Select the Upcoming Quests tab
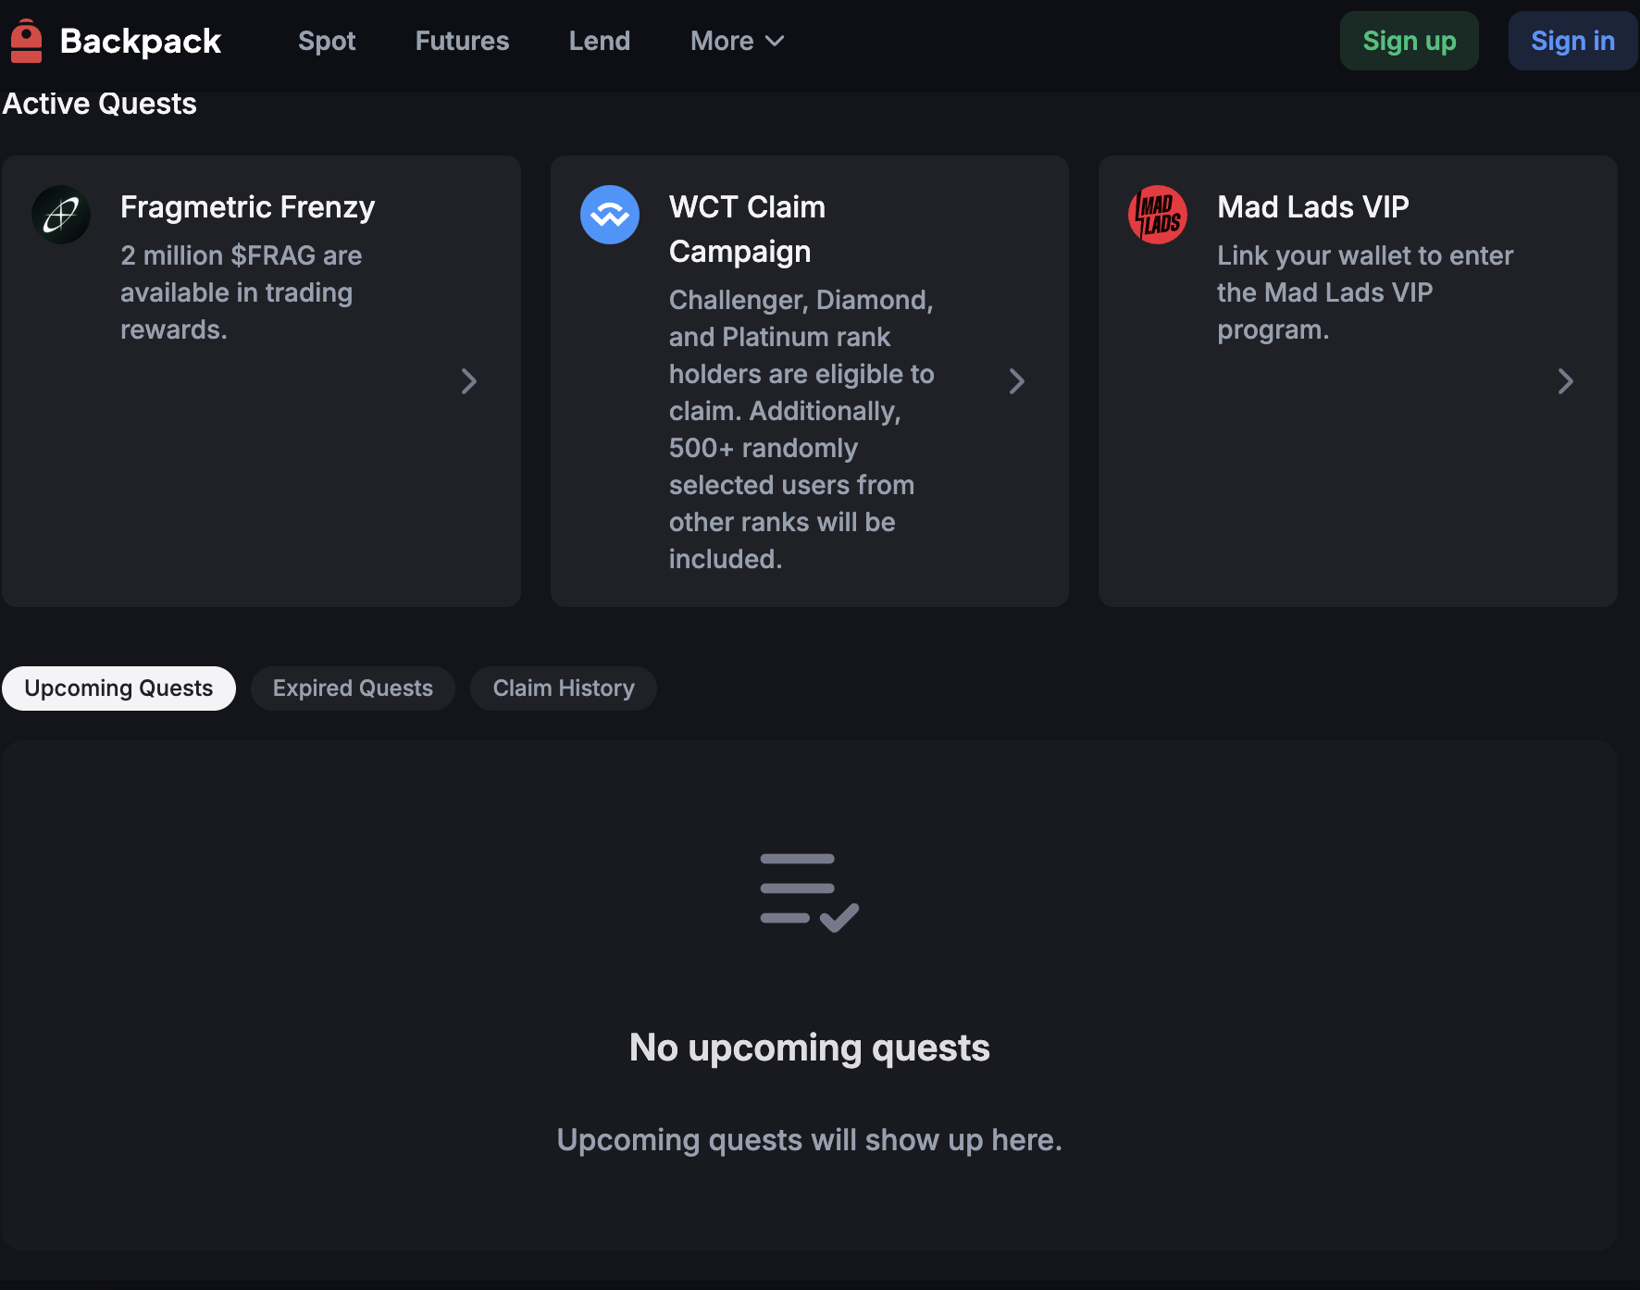Screen dimensions: 1640x1290 (118, 688)
